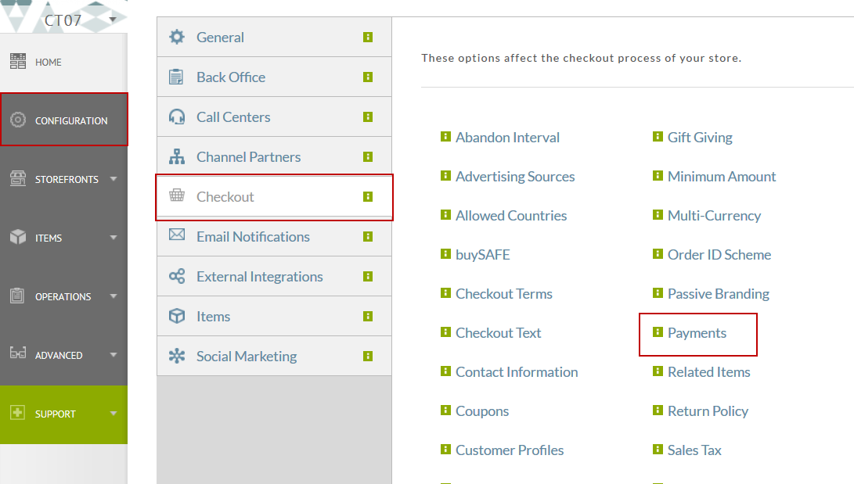Open the Abandon Interval settings link
This screenshot has width=854, height=484.
[507, 138]
